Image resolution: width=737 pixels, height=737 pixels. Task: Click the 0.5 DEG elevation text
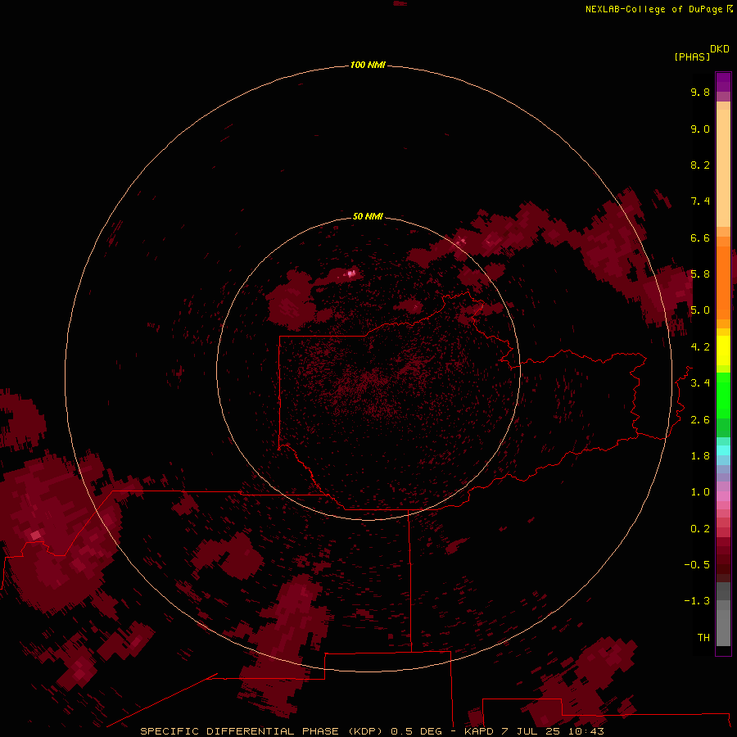[417, 731]
